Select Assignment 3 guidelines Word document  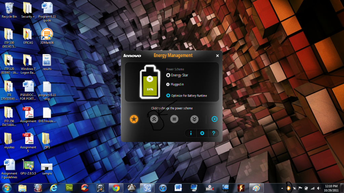pyautogui.click(x=9, y=169)
